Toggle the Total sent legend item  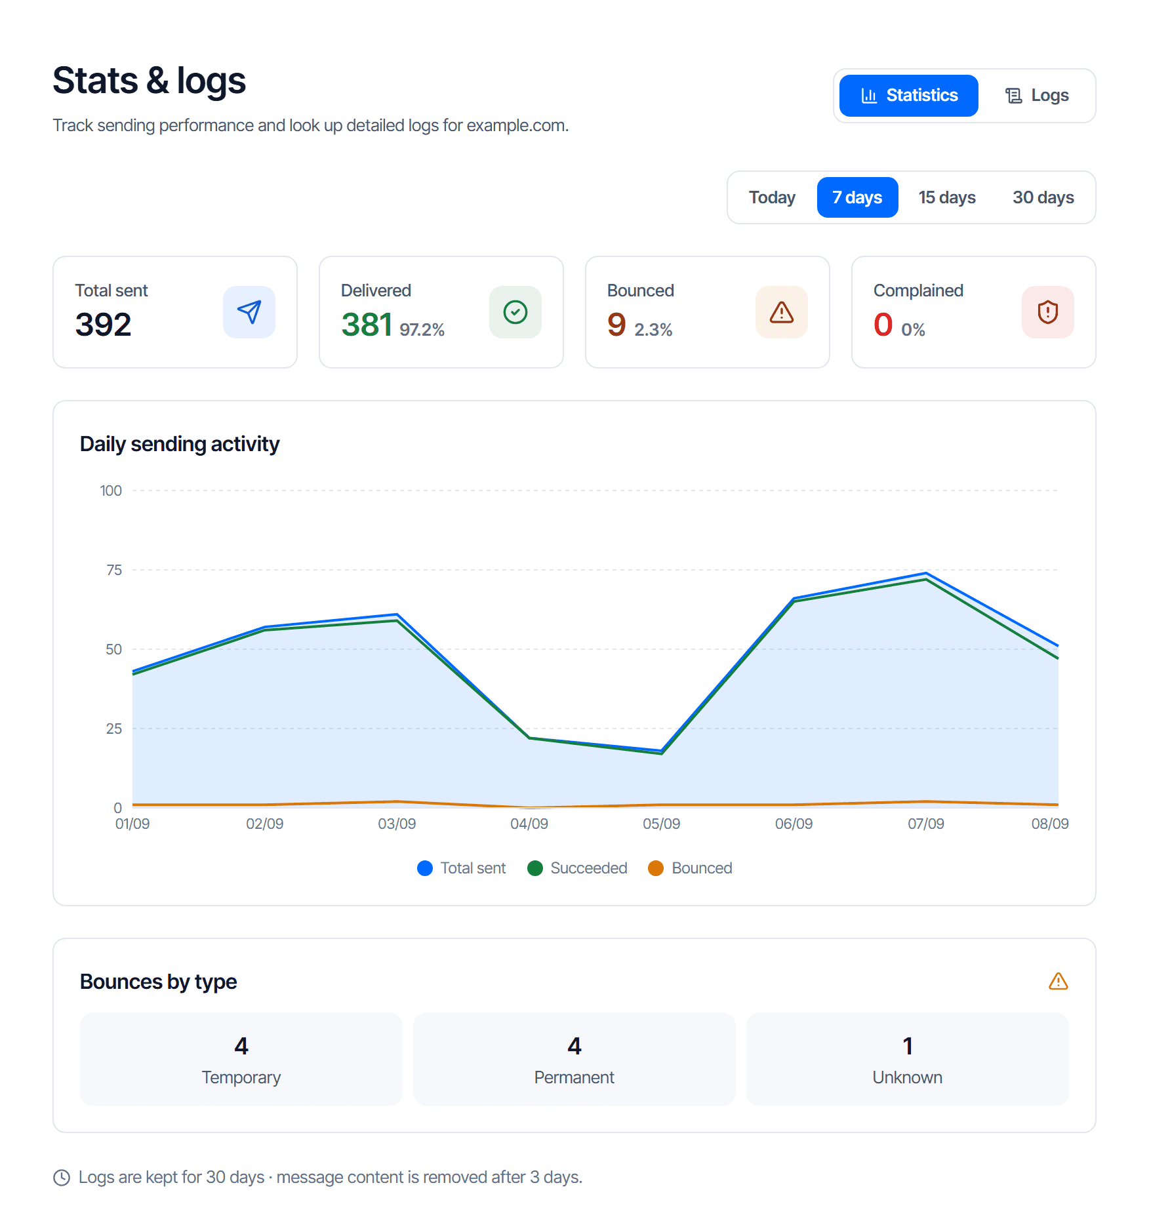click(x=462, y=868)
